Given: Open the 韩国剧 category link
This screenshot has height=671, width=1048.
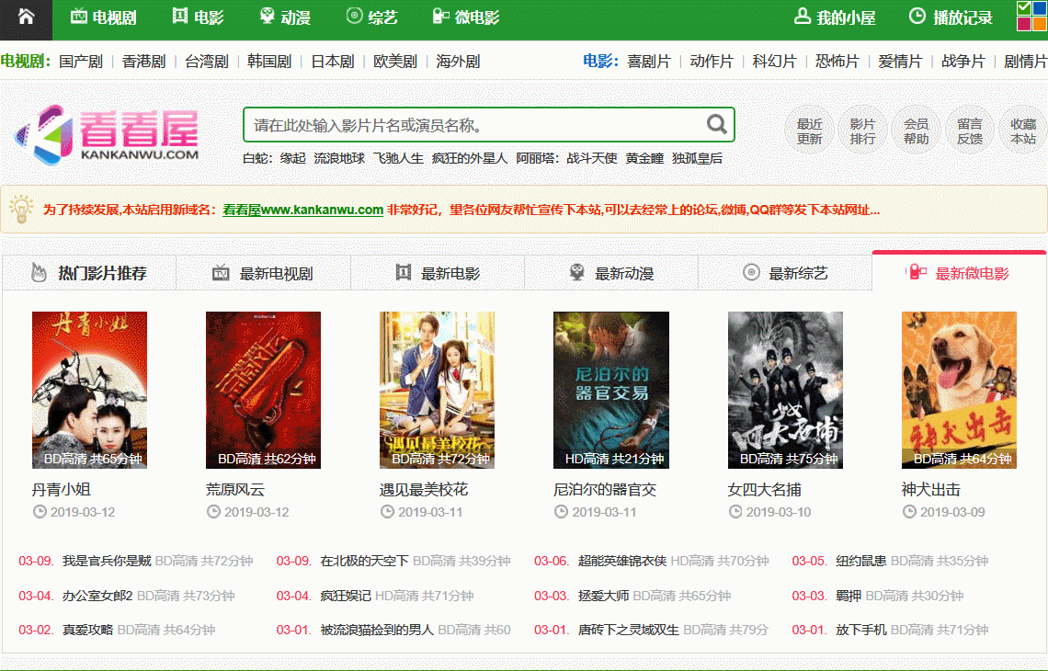Looking at the screenshot, I should 269,62.
